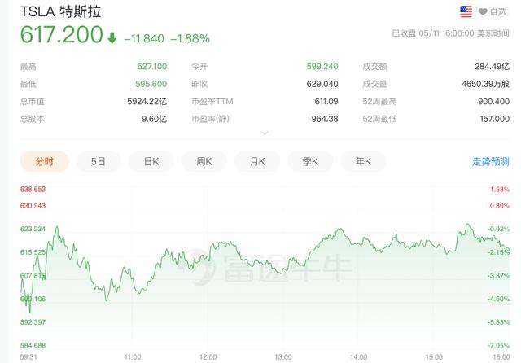Open the 走势预测 trend forecast link
This screenshot has width=521, height=363.
click(491, 162)
